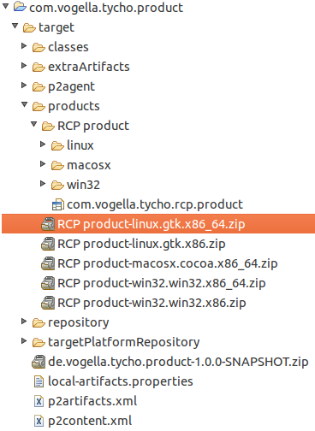Collapse the RCP product folder arrow
Image resolution: width=315 pixels, height=431 pixels.
[34, 125]
